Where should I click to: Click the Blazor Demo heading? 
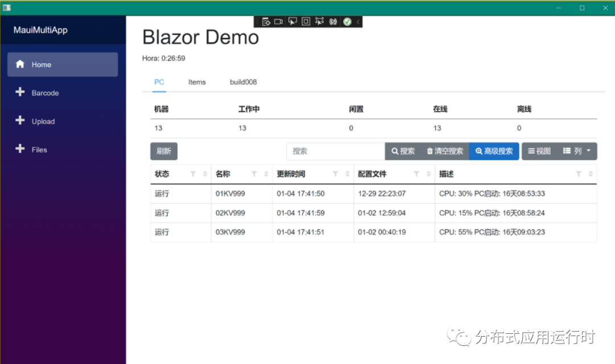point(200,37)
